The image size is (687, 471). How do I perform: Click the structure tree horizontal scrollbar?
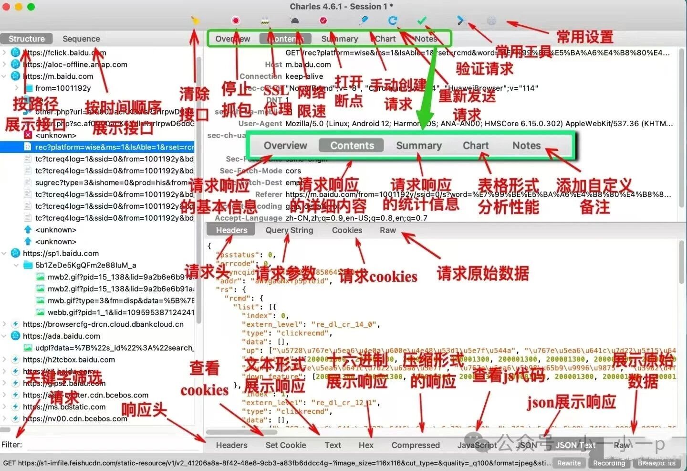click(6, 429)
